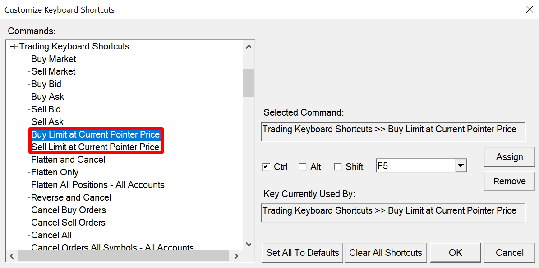Screen dimensions: 539x268
Task: Click the vertical scrollbar thumb in commands list
Action: (x=249, y=83)
